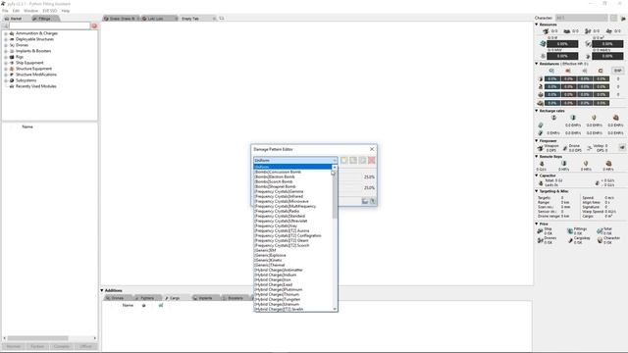628x353 pixels.
Task: Click the shield resistance row icon
Action: click(x=541, y=78)
